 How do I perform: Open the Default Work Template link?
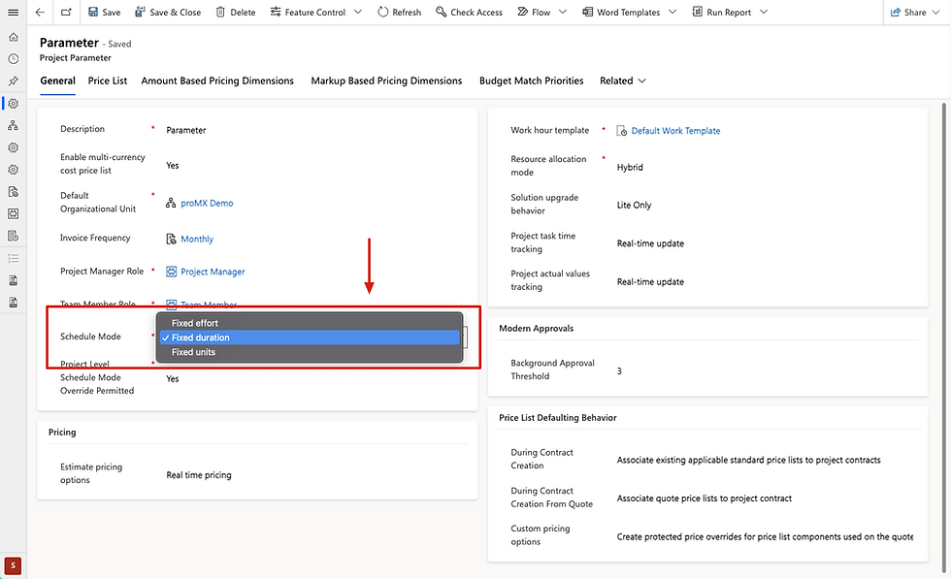(x=675, y=131)
